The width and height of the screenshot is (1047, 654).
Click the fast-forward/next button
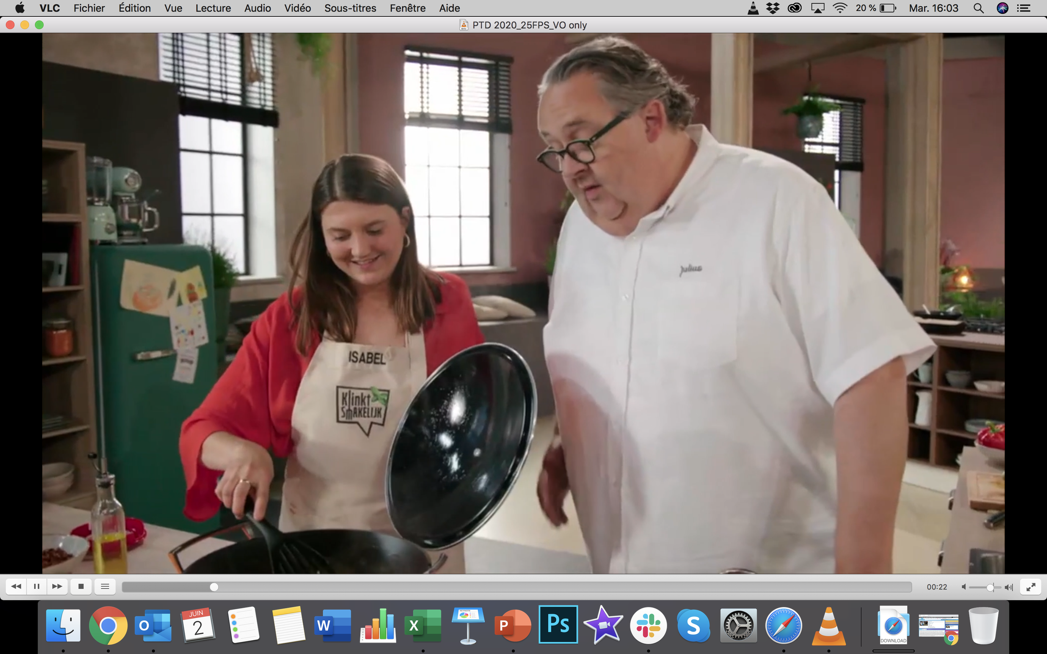click(x=57, y=587)
